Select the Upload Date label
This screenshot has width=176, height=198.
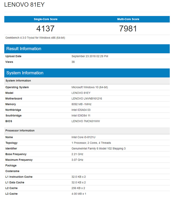[x=13, y=56]
